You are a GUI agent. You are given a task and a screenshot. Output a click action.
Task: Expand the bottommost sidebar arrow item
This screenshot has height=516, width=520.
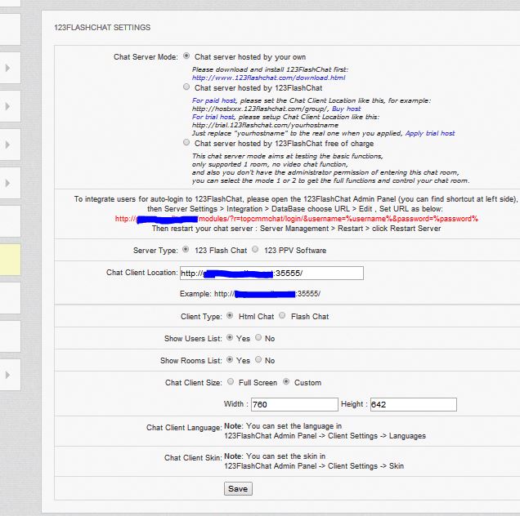pos(7,375)
